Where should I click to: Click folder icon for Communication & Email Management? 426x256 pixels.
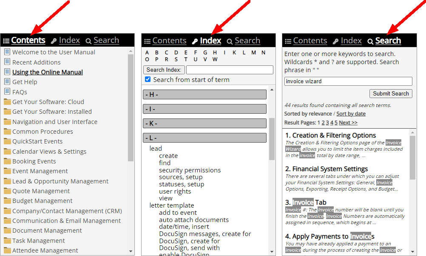pyautogui.click(x=7, y=221)
